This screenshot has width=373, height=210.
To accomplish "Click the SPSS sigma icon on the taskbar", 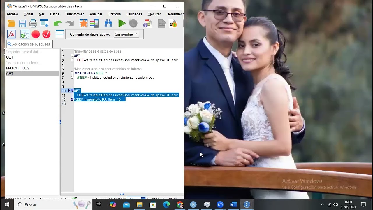I will [247, 205].
